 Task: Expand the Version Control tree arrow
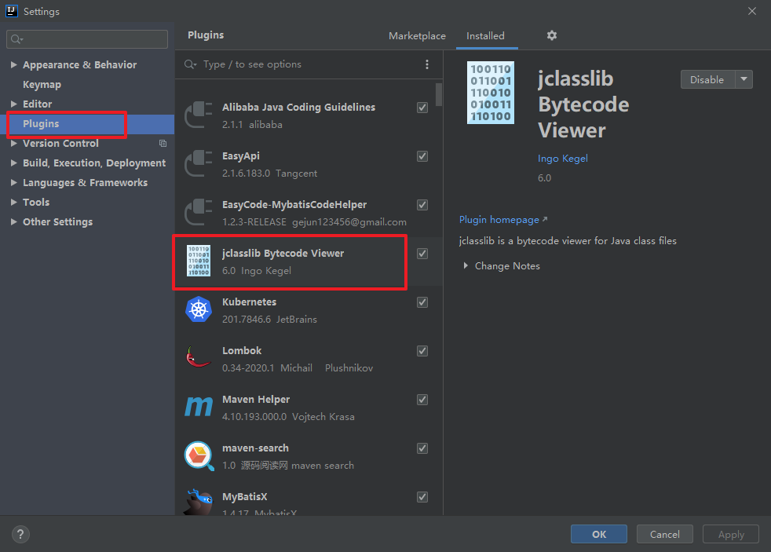coord(14,143)
